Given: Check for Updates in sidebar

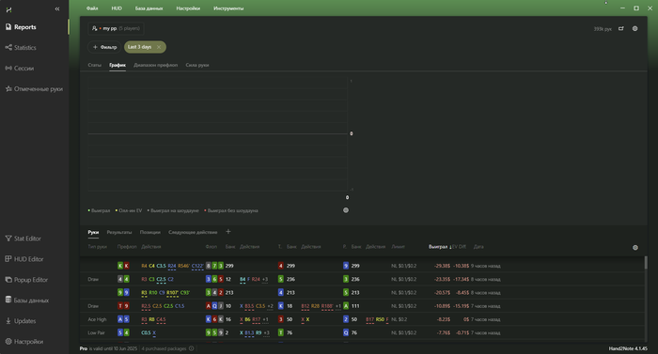Looking at the screenshot, I should tap(21, 321).
